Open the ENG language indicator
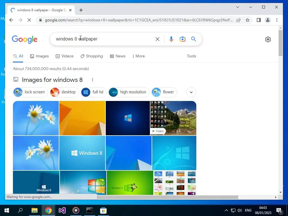The width and height of the screenshot is (288, 216). tap(248, 210)
